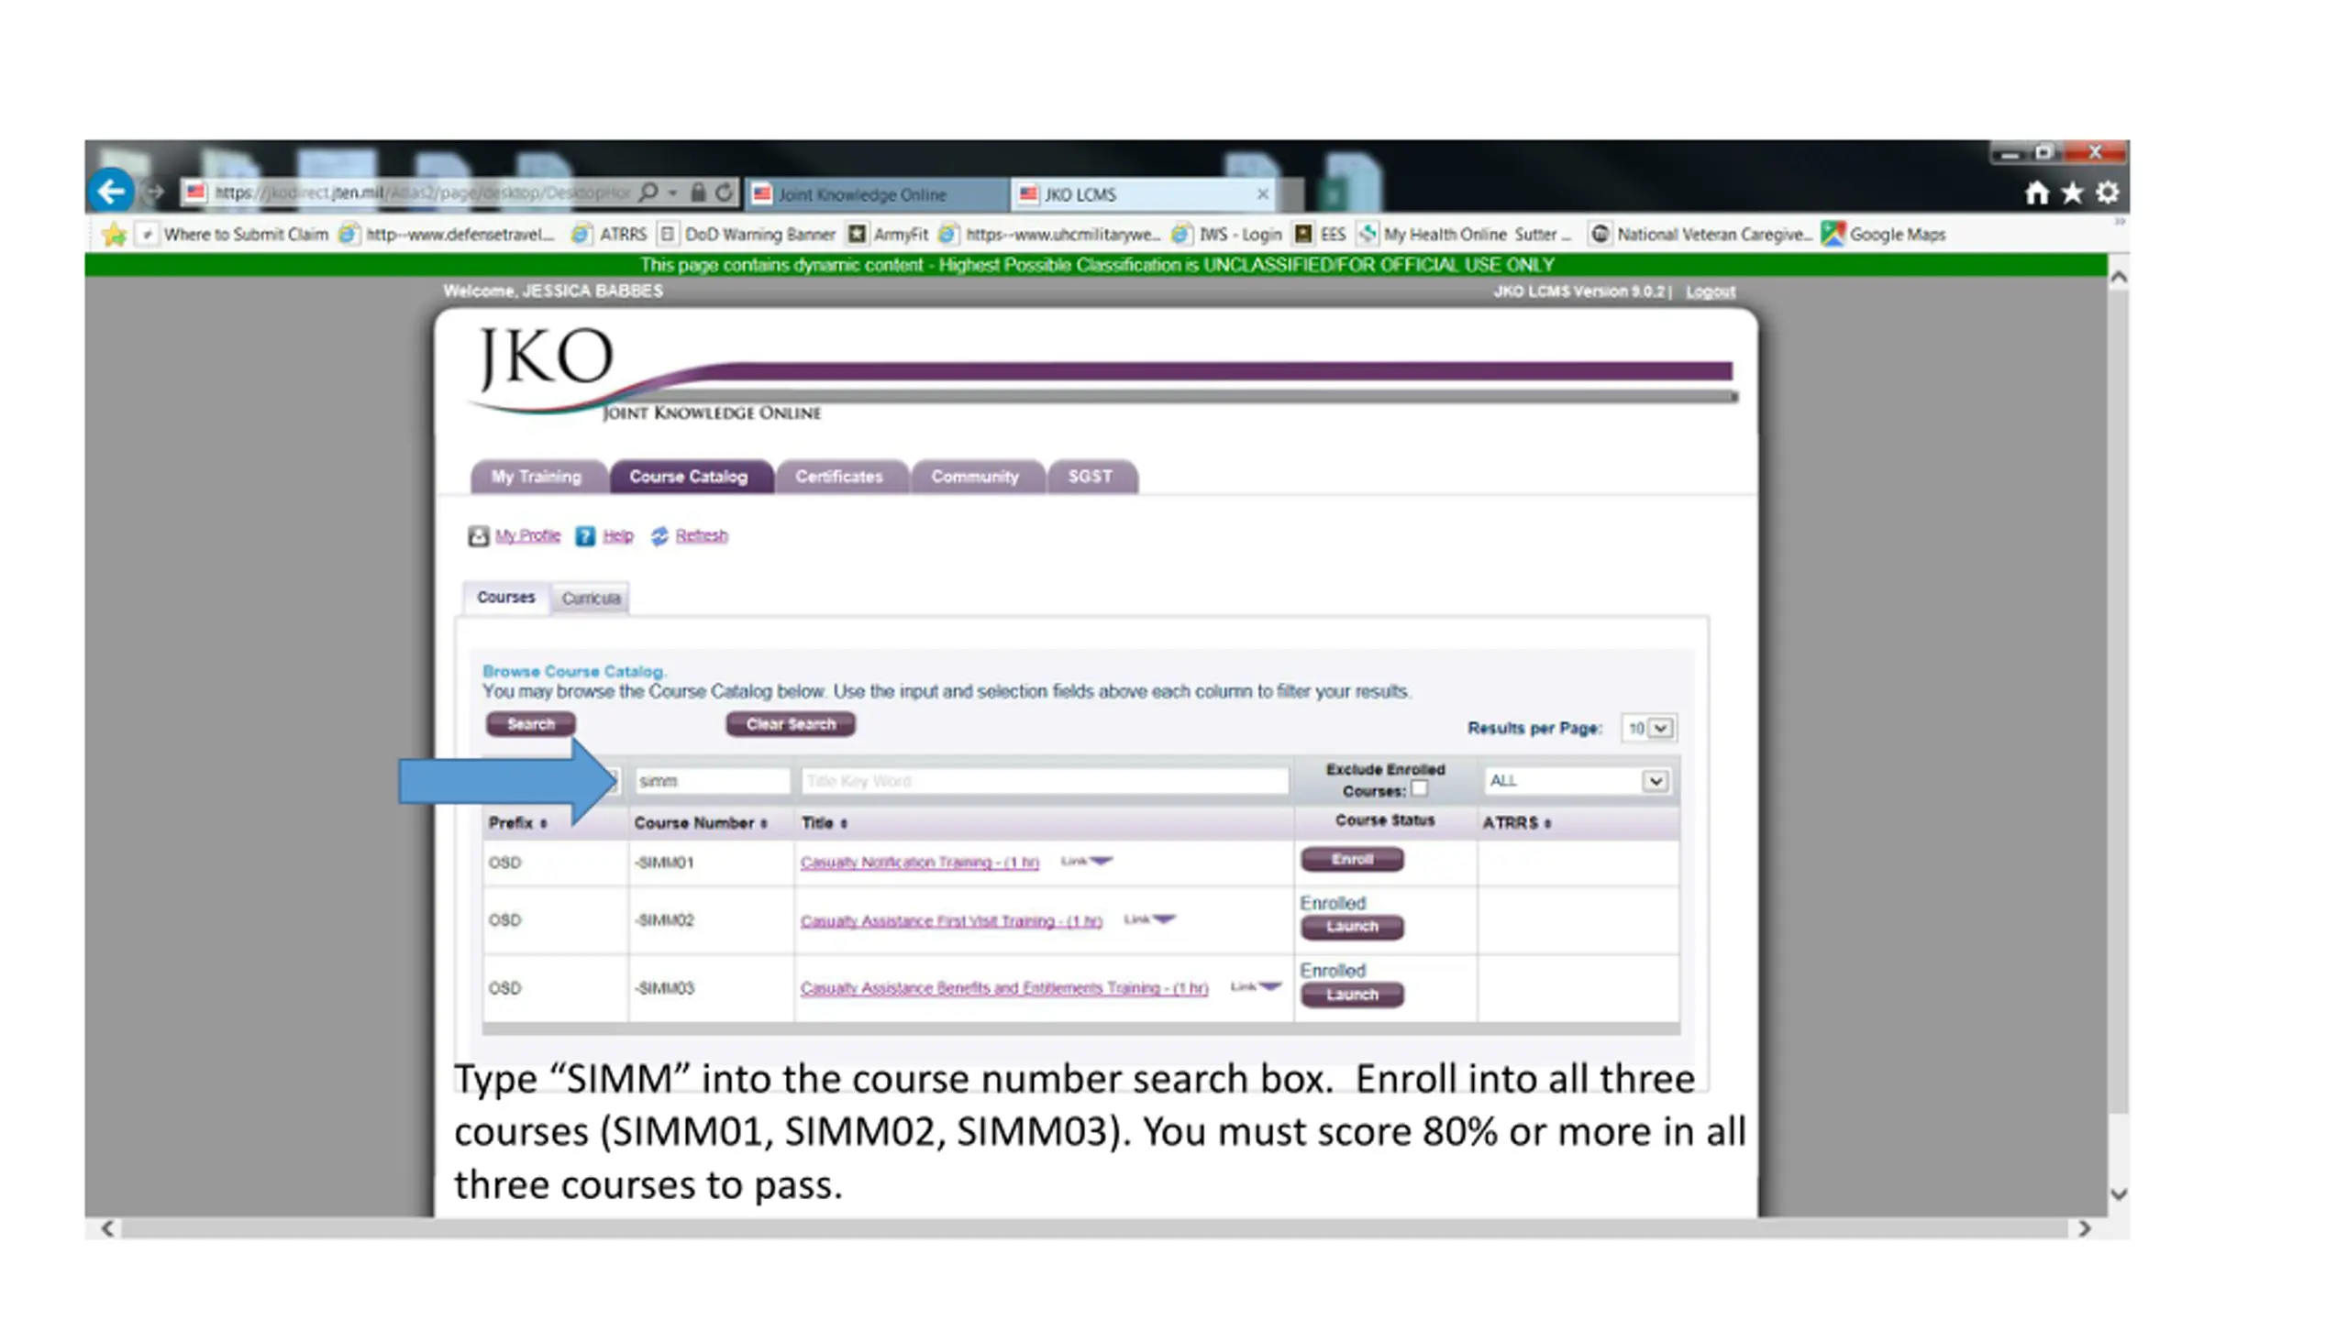Image resolution: width=2348 pixels, height=1320 pixels.
Task: Launch the SIMM03 course
Action: pyautogui.click(x=1352, y=995)
